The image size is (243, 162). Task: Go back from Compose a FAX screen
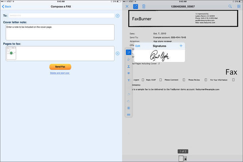(x=6, y=6)
